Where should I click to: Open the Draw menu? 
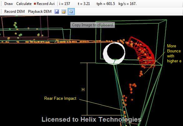click(8, 4)
